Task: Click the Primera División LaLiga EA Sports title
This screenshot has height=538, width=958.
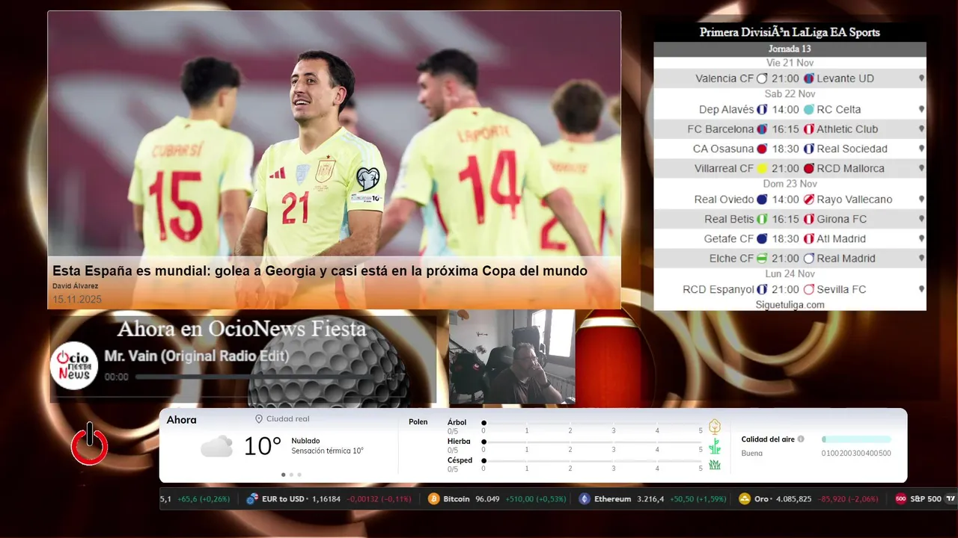Action: (790, 32)
